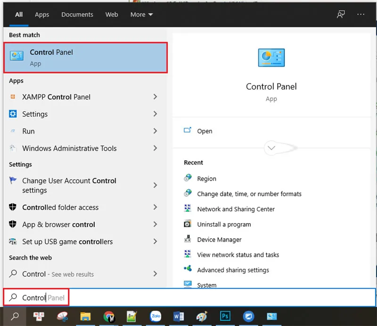Open Microsoft Word from the taskbar

click(x=179, y=317)
